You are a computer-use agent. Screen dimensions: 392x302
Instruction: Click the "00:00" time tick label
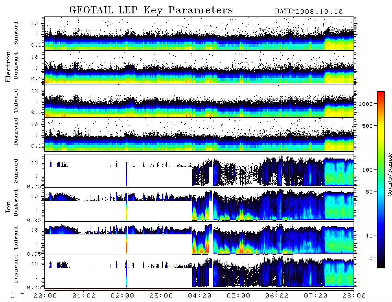tap(45, 296)
